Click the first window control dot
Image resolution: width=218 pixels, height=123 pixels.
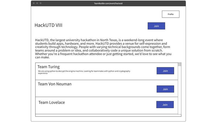pyautogui.click(x=34, y=3)
